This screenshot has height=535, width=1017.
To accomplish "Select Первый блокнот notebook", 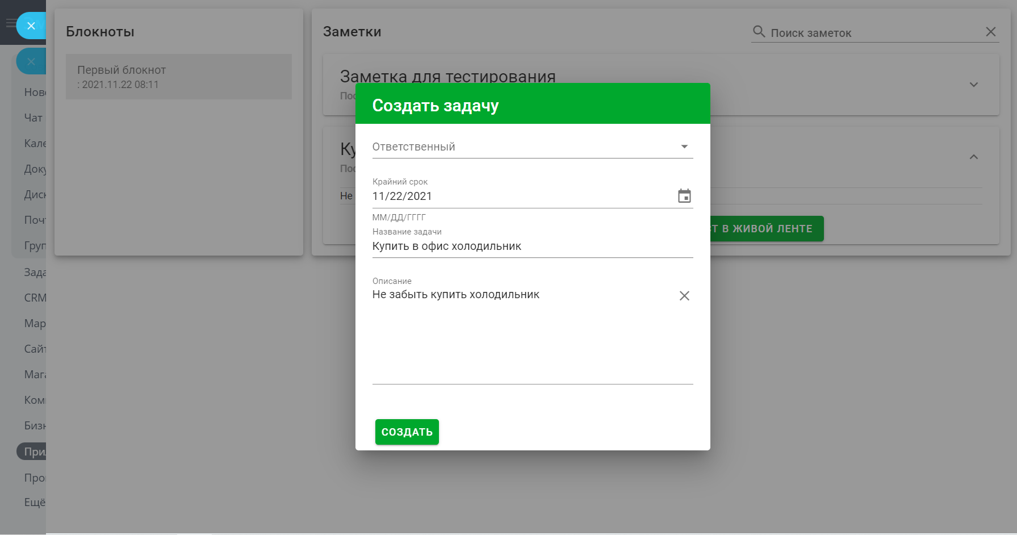I will pyautogui.click(x=178, y=77).
